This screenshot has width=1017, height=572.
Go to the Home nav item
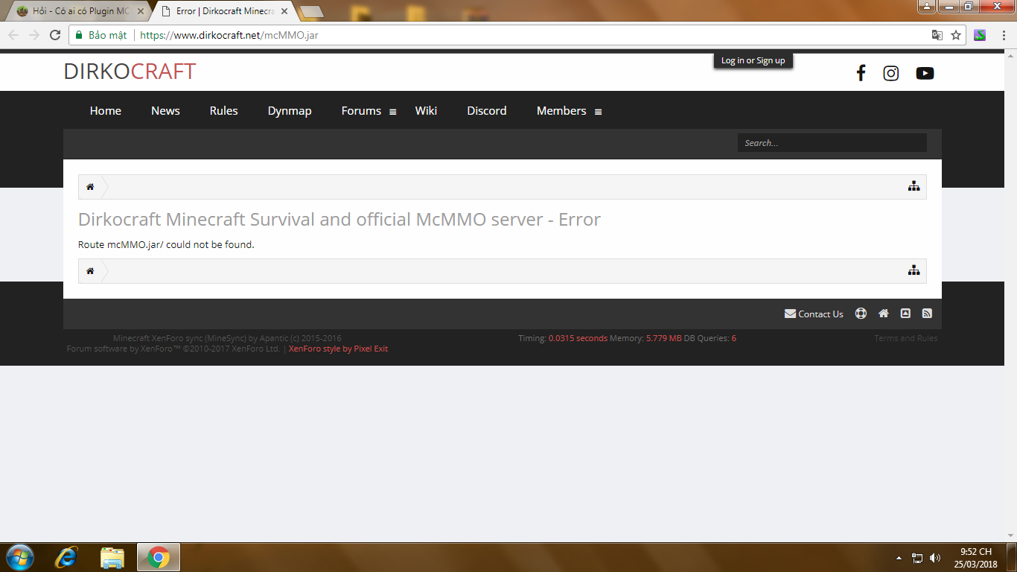click(x=106, y=110)
